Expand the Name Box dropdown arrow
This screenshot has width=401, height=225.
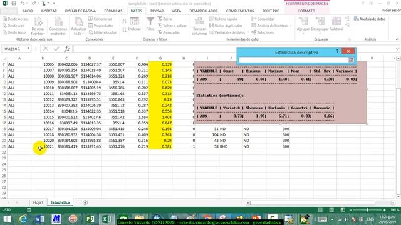coord(28,49)
